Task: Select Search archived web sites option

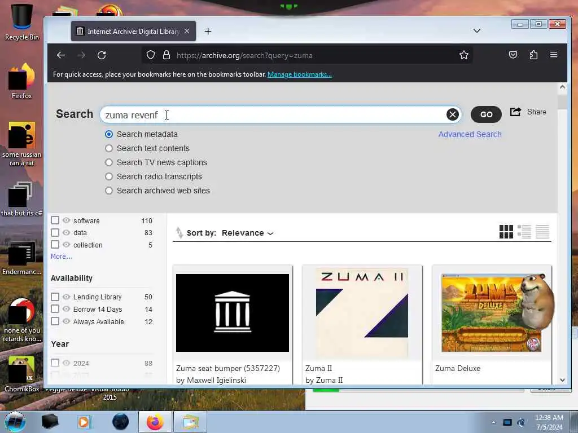Action: coord(109,191)
